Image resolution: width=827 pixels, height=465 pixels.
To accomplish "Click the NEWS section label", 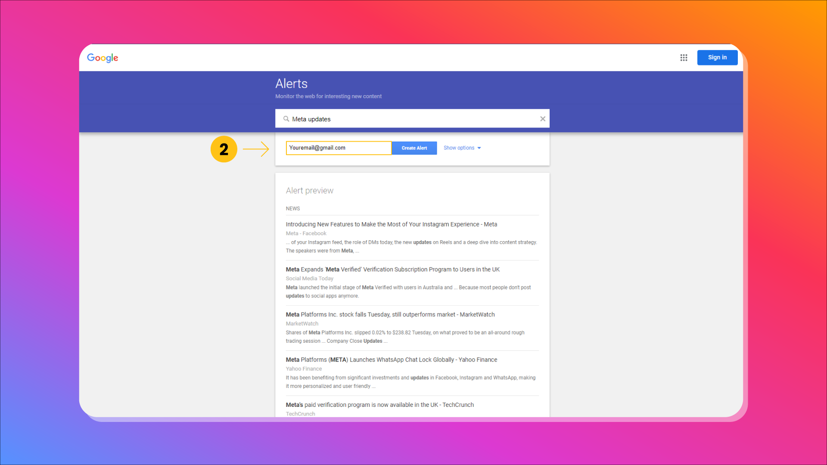I will (x=292, y=209).
